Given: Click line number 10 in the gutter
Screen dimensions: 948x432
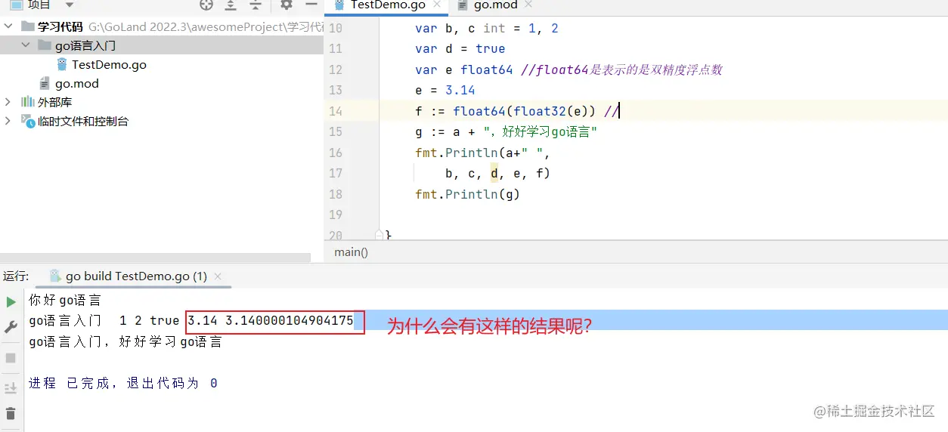Looking at the screenshot, I should (335, 28).
